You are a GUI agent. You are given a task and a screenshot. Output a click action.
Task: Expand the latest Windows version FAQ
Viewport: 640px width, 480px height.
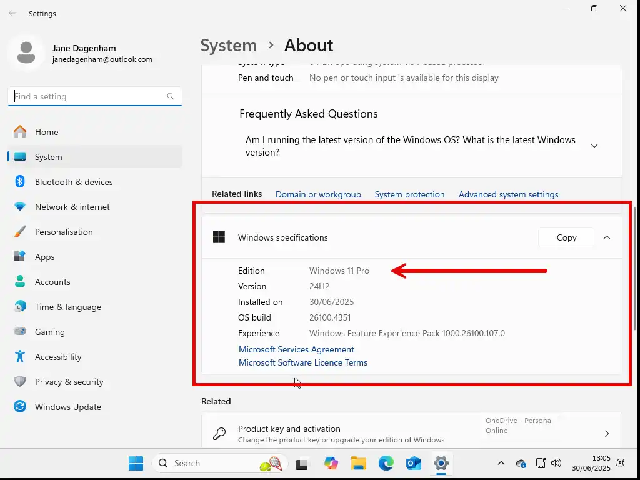point(594,146)
